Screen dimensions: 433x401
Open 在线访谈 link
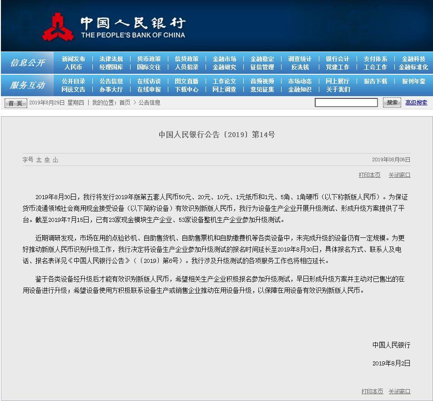coord(149,82)
